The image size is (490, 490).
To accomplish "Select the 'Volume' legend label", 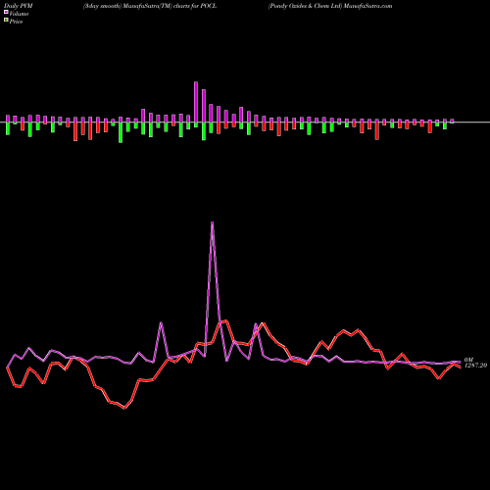I will click(x=19, y=14).
